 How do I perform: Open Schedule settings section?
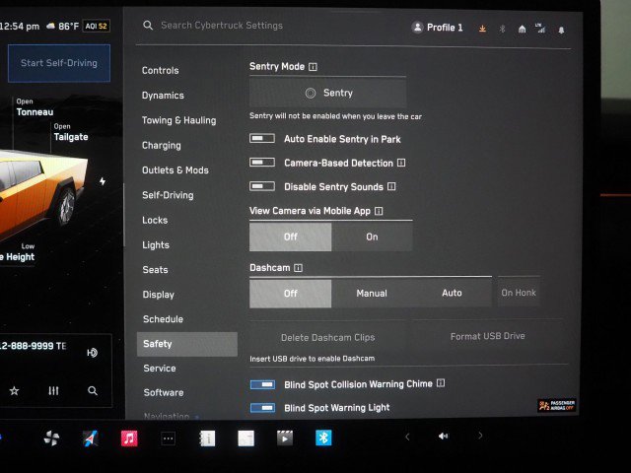(x=163, y=319)
